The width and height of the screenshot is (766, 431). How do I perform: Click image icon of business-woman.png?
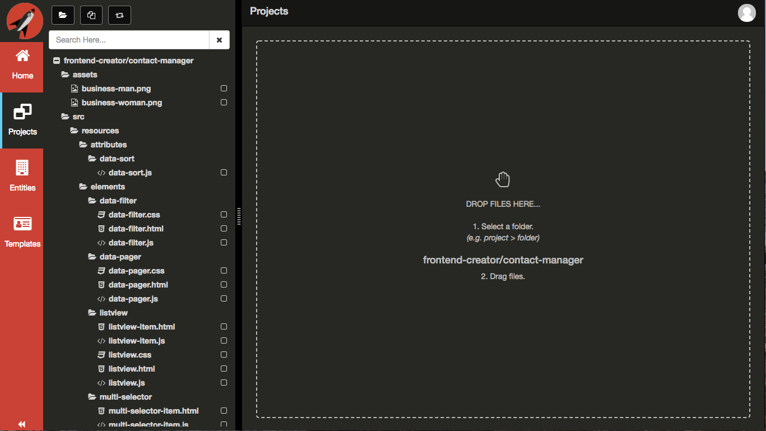[74, 103]
